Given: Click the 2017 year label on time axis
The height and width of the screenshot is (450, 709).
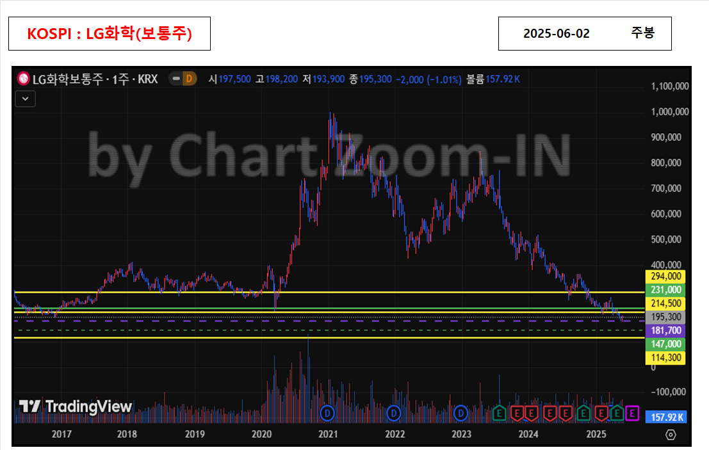Looking at the screenshot, I should tap(61, 434).
